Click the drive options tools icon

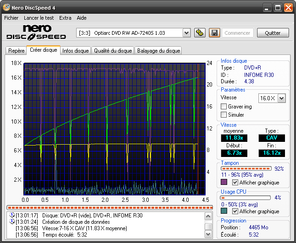(x=200, y=33)
